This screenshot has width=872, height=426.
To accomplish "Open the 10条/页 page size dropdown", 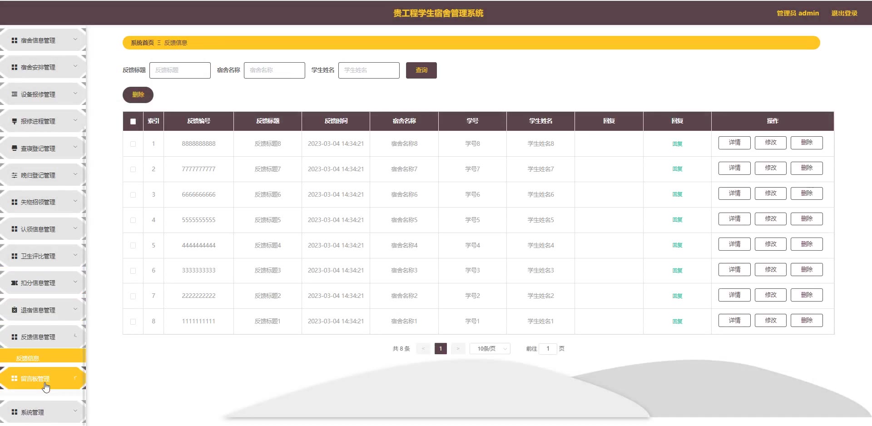I will coord(490,349).
